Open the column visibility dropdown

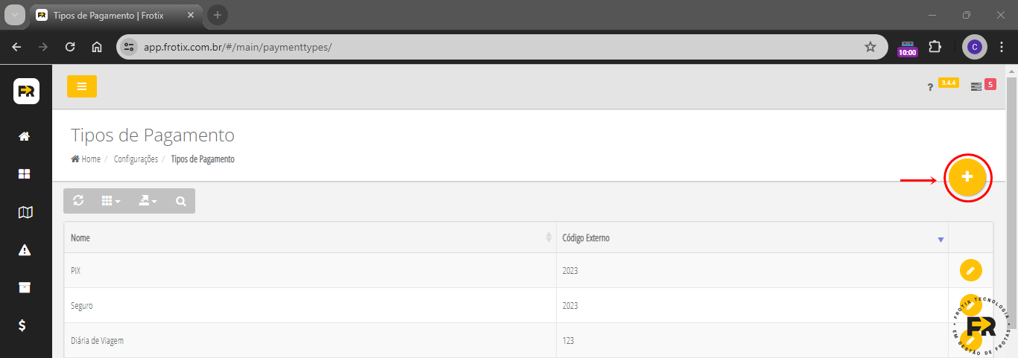tap(110, 201)
